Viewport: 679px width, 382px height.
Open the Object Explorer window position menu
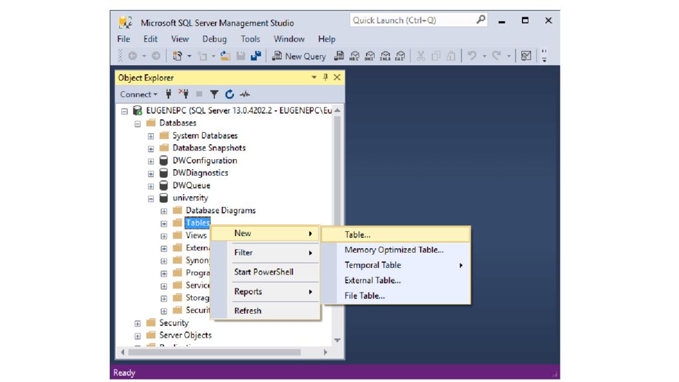[x=314, y=78]
